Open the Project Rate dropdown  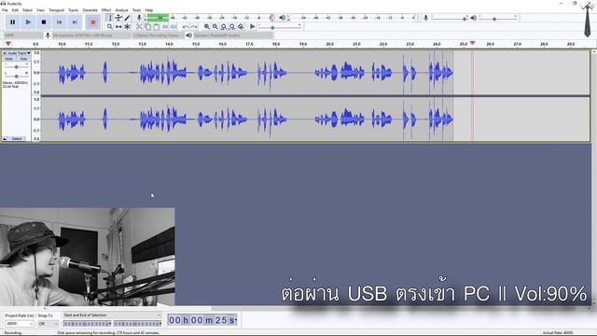pyautogui.click(x=19, y=324)
